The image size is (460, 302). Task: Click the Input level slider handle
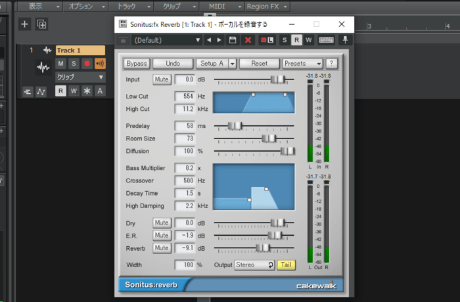(278, 79)
